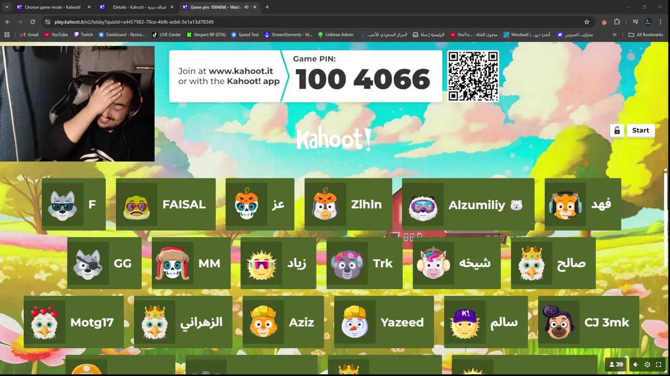The image size is (670, 376).
Task: Switch to Details - Kahoot tab
Action: pyautogui.click(x=137, y=7)
